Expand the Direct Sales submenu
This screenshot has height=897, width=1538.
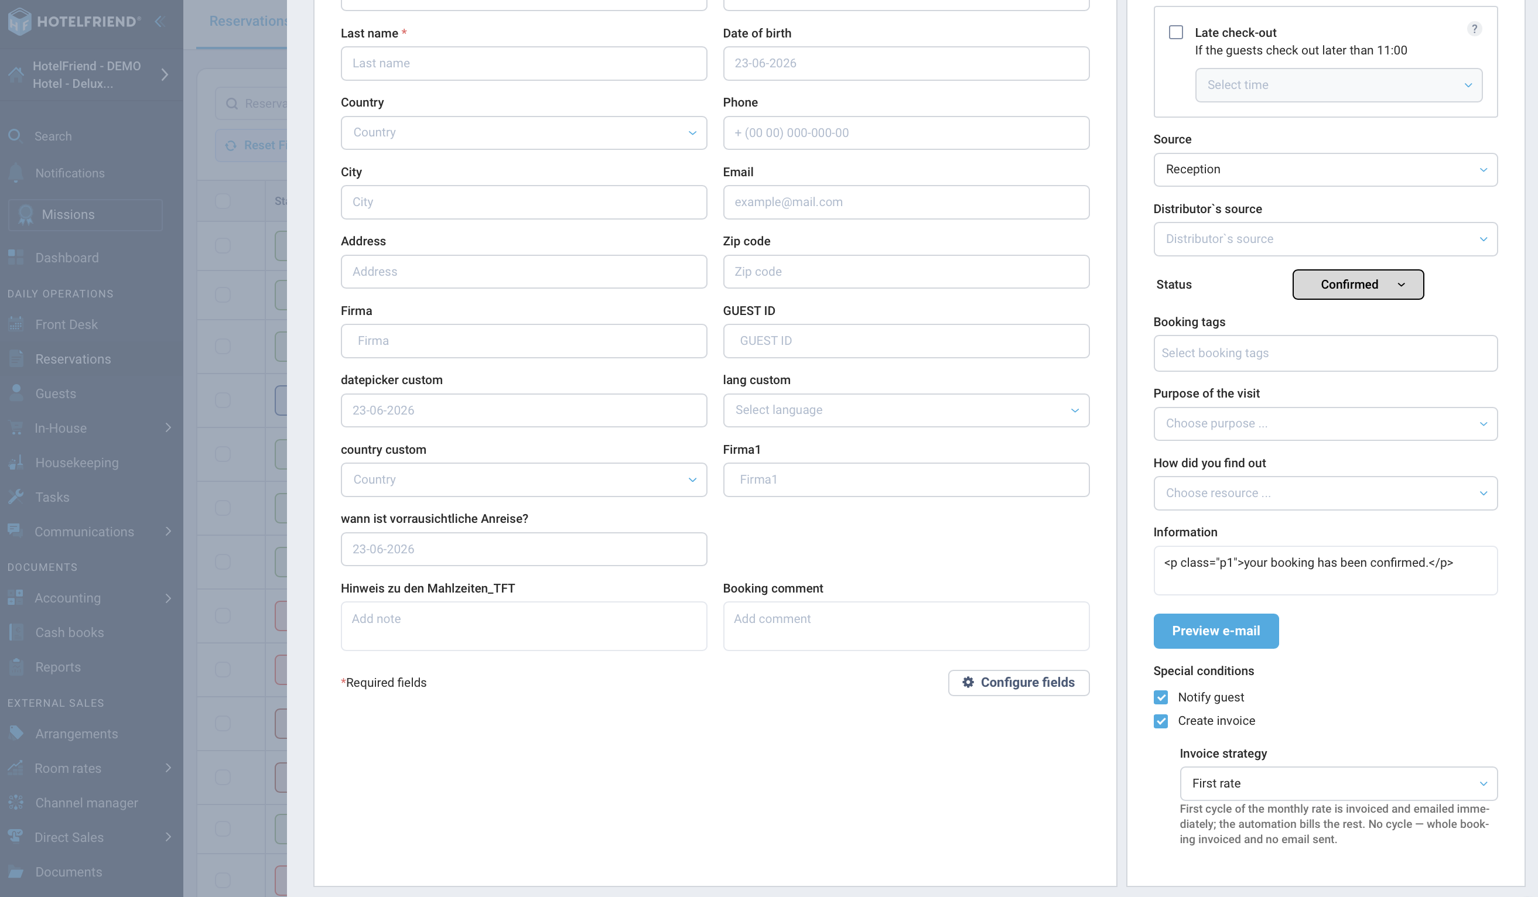pos(169,837)
